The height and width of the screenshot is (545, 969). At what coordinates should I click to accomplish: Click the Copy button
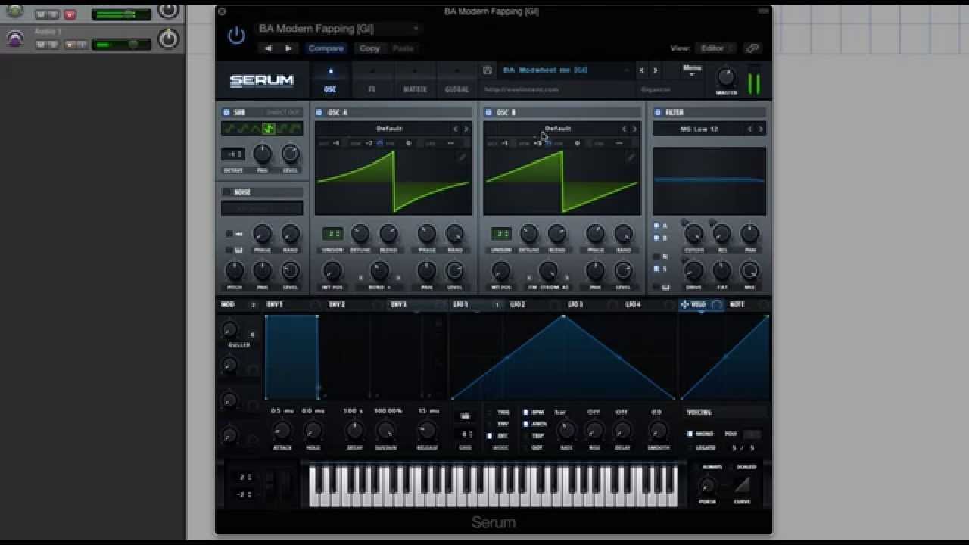369,48
